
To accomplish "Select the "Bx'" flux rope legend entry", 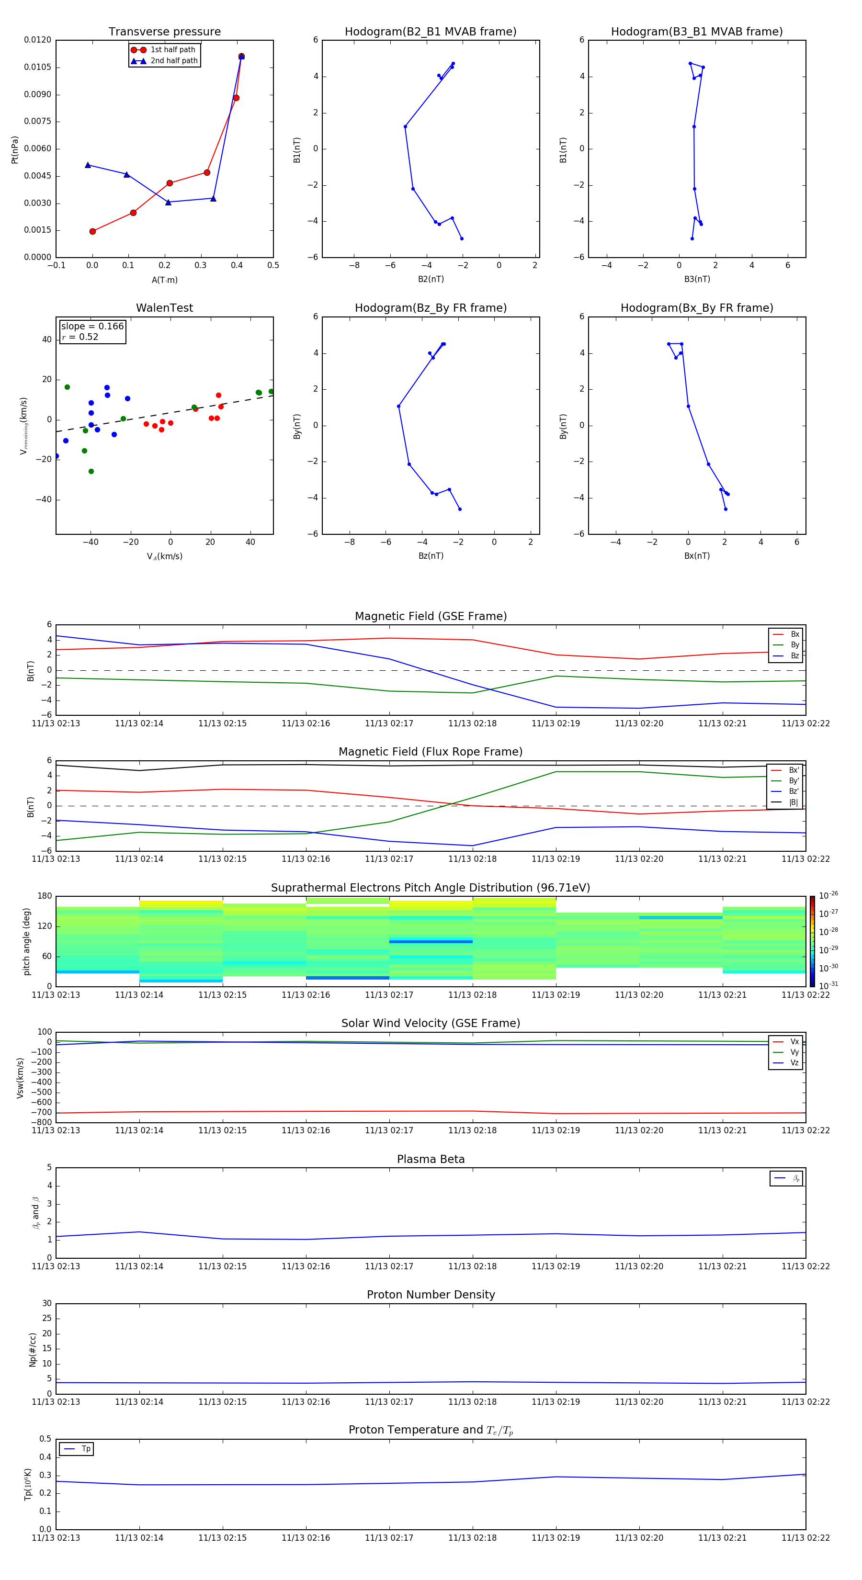I will 785,770.
